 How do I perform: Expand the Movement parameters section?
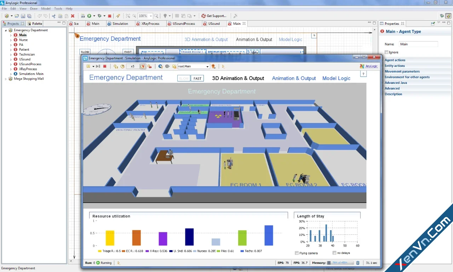pos(402,72)
